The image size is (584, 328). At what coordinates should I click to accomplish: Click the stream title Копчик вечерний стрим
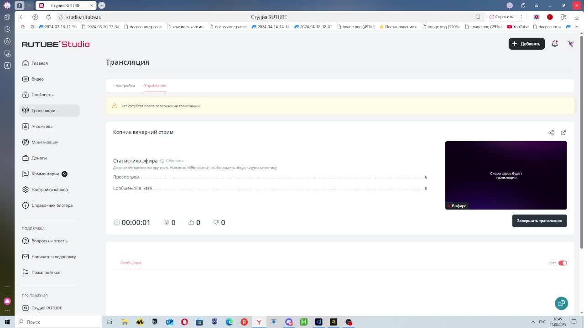(143, 132)
